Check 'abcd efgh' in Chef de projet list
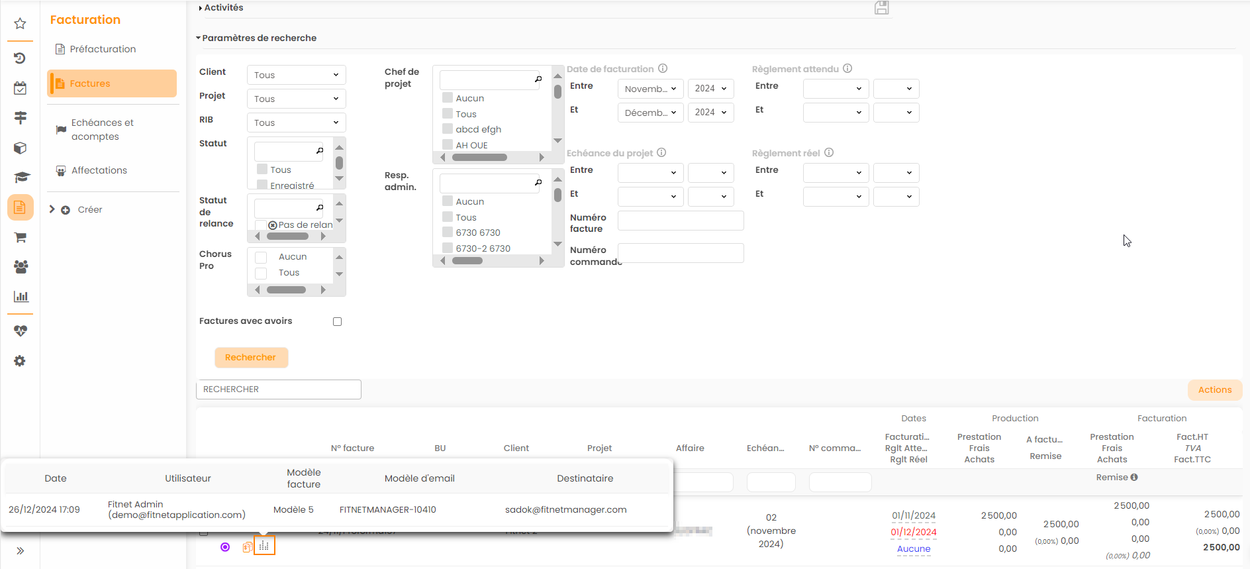Viewport: 1250px width, 569px height. pos(448,129)
